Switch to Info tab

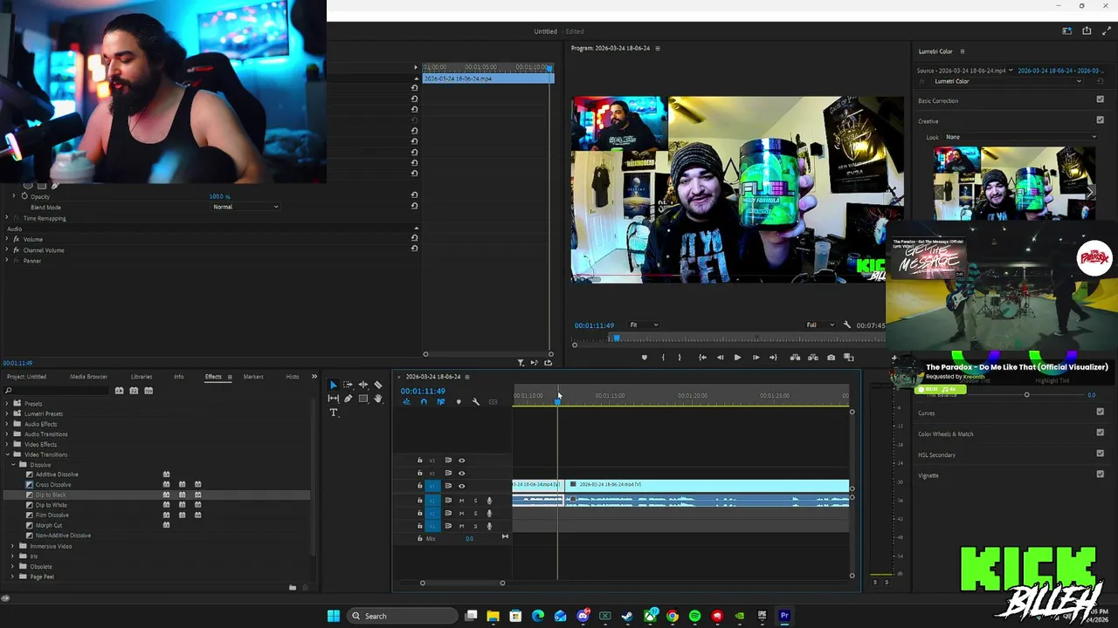click(179, 377)
